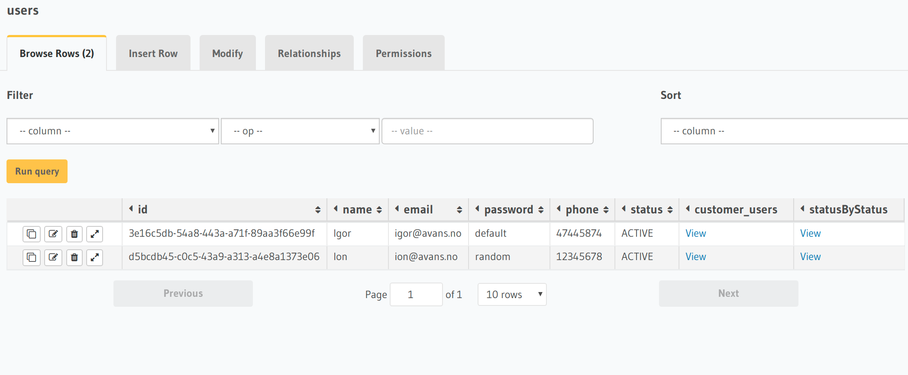The width and height of the screenshot is (908, 375).
Task: Expand the full row details for Igor
Action: click(x=95, y=234)
